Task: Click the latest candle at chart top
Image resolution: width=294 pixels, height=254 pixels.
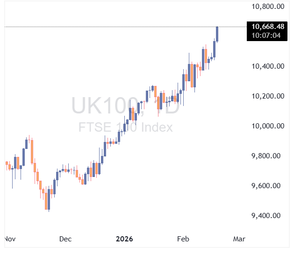Action: 217,34
